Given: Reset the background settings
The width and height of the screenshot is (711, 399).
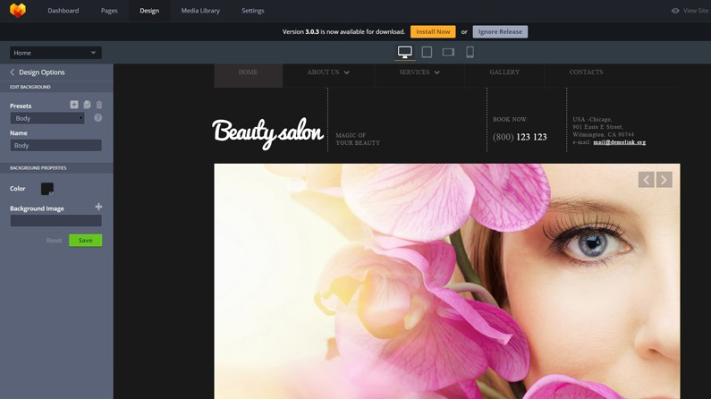Looking at the screenshot, I should coord(54,241).
